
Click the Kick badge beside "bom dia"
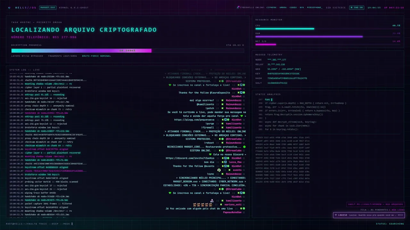223,162
